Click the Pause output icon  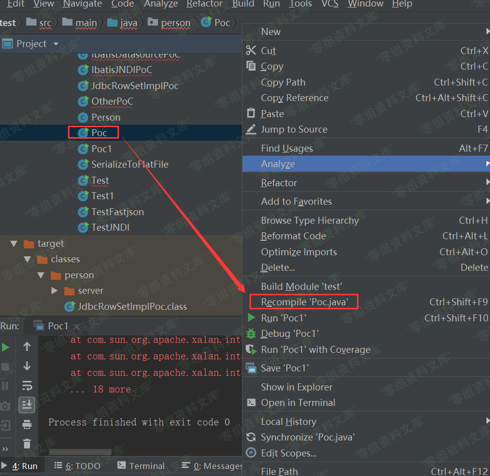tap(5, 386)
